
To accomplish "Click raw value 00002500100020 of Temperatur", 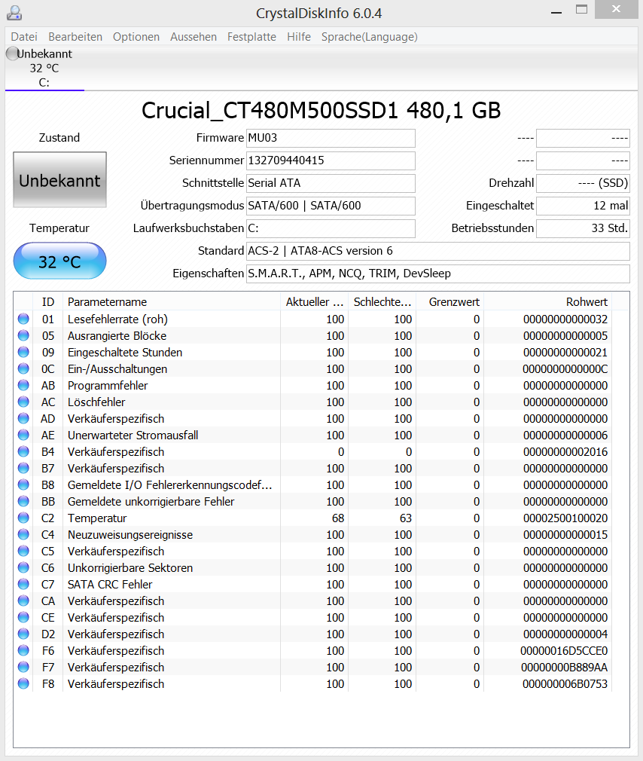I will [565, 518].
